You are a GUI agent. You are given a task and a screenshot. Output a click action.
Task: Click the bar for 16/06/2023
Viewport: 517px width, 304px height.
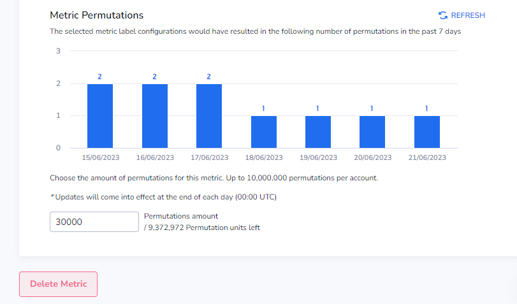[155, 116]
